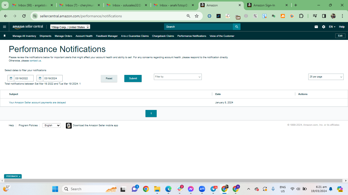Open the Seller Central settings gear
This screenshot has width=348, height=195.
tap(324, 27)
